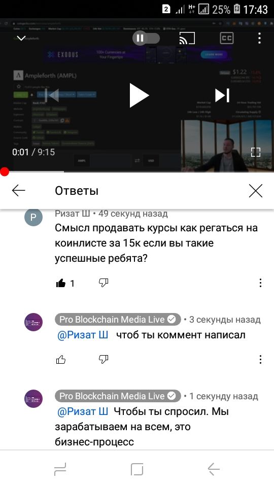Skip to the next video
Image resolution: width=274 pixels, height=487 pixels.
tap(222, 95)
